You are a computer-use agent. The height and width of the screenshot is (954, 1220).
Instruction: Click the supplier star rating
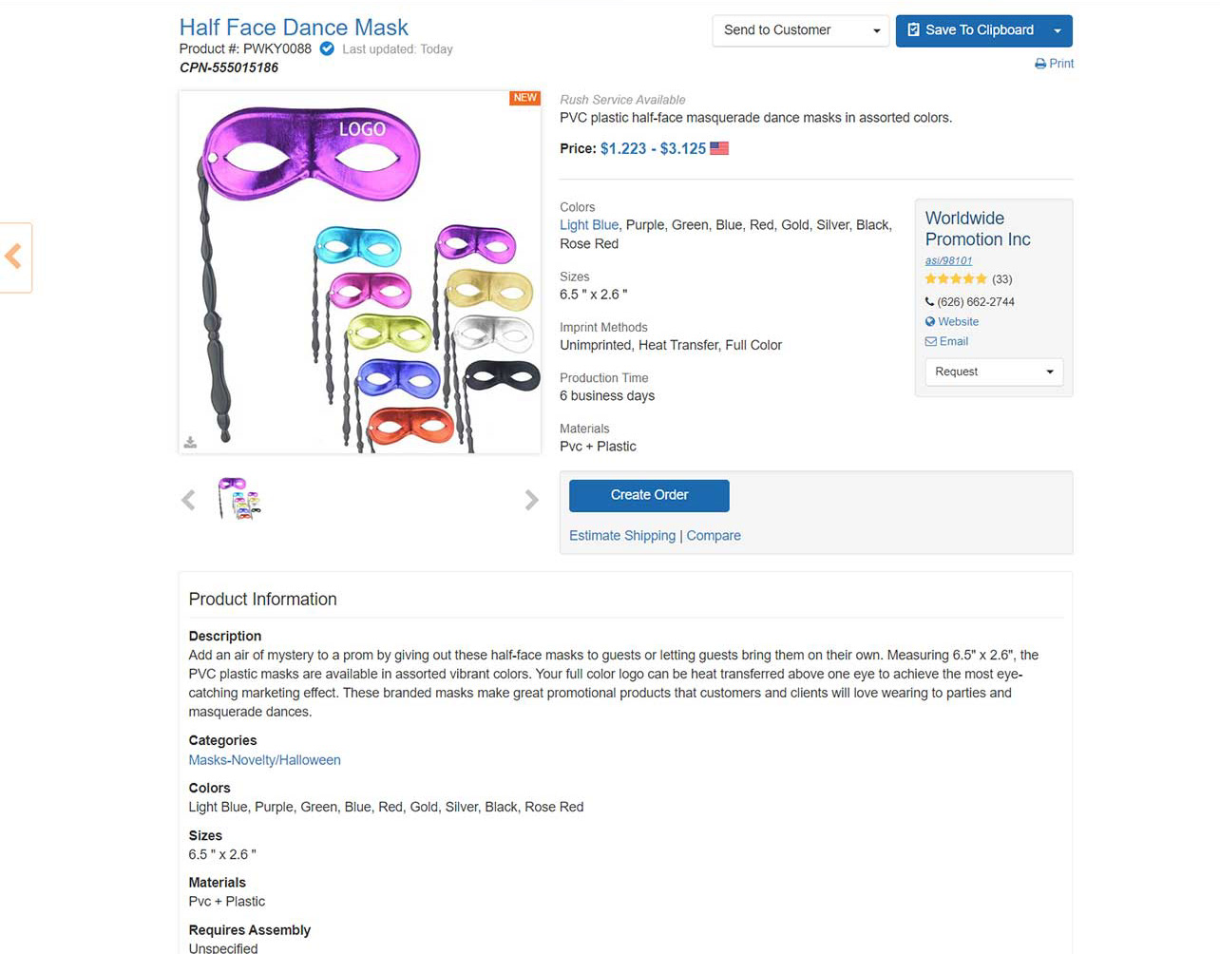(x=956, y=278)
